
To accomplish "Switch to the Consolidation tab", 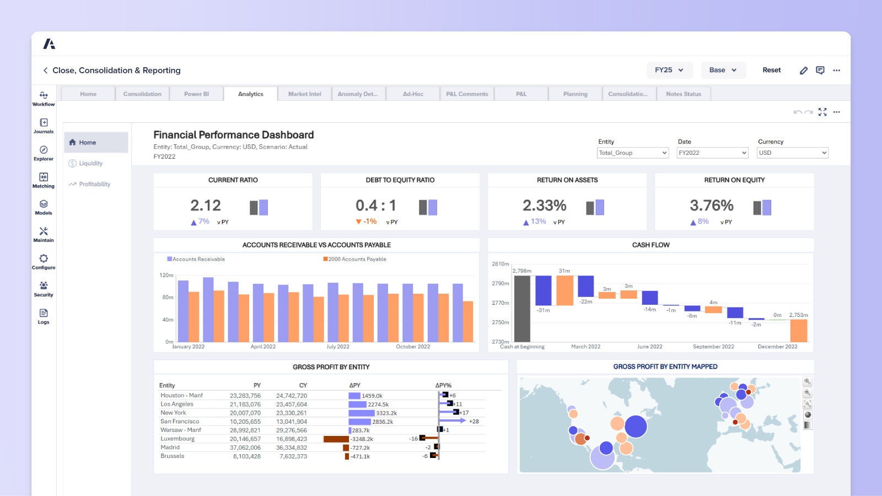I will coord(142,94).
